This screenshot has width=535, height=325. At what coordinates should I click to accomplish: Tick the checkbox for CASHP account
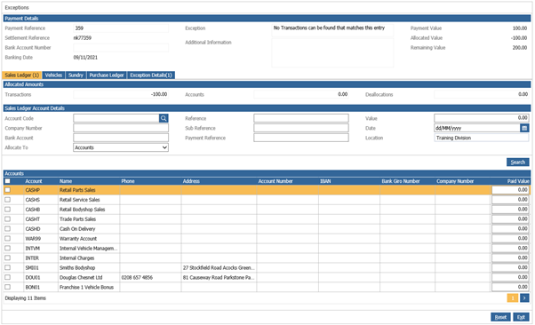7,190
